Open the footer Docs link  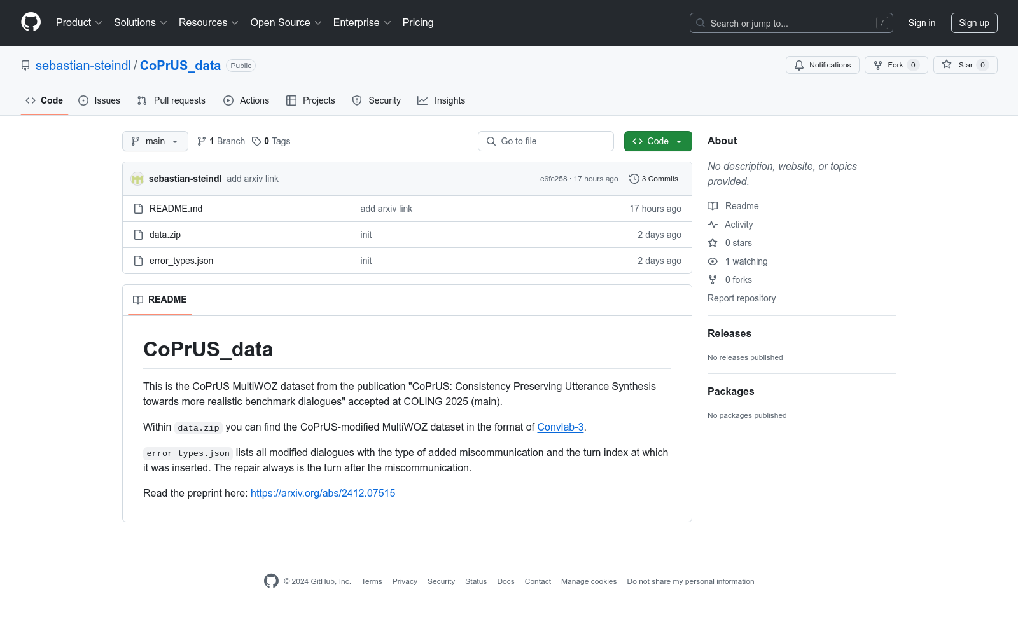click(506, 581)
